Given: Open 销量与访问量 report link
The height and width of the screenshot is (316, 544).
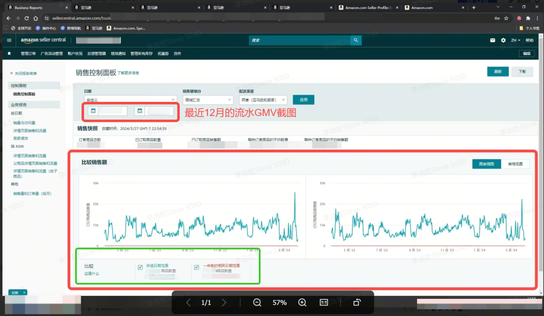Looking at the screenshot, I should click(x=24, y=122).
